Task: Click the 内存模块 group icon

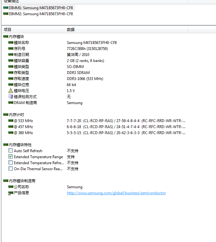Action: [x=6, y=36]
